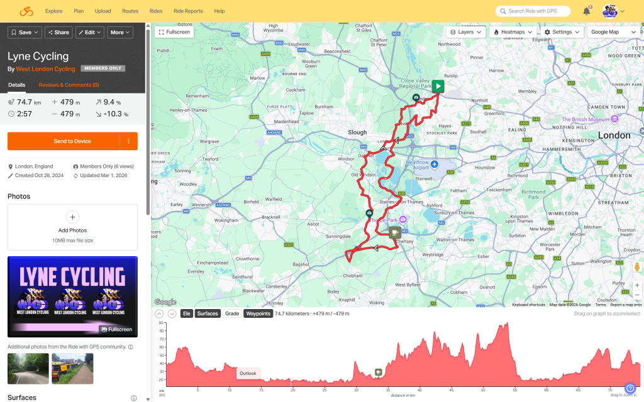Open the help question mark bubble

click(x=630, y=388)
